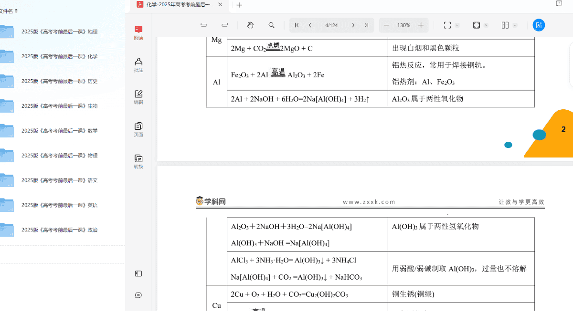Expand the two-page layout dropdown arrow

(515, 25)
